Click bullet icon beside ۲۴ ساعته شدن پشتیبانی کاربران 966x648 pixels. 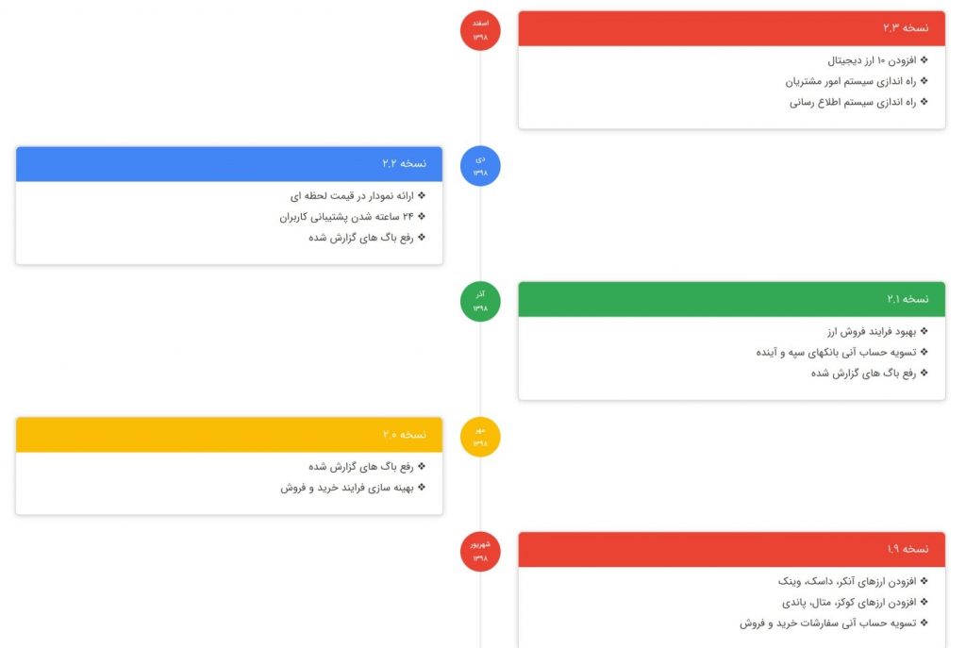pyautogui.click(x=422, y=216)
